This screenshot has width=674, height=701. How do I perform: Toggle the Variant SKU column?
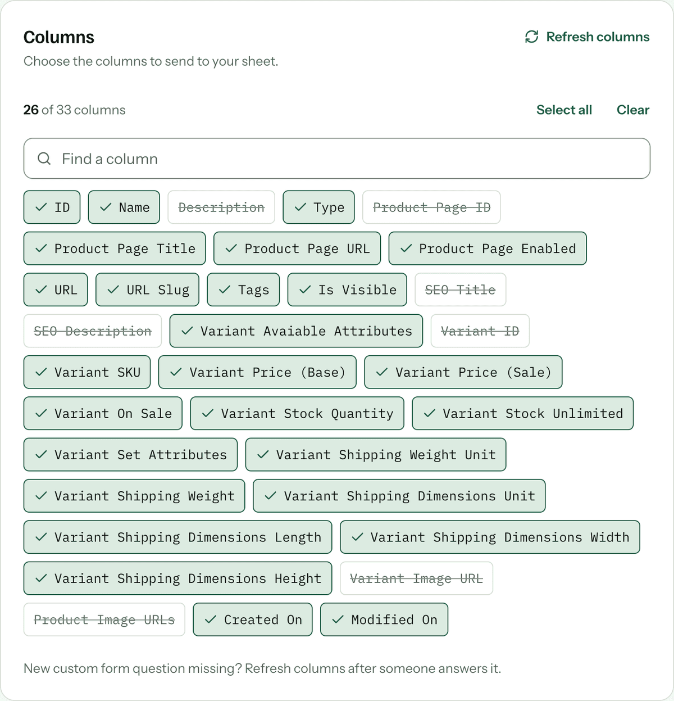point(87,372)
